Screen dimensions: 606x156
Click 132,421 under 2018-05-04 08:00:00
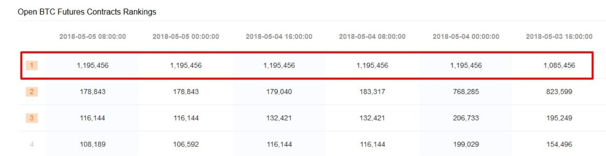point(372,118)
